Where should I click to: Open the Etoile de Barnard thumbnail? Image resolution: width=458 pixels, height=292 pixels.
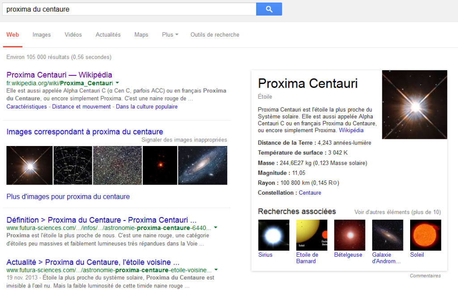pyautogui.click(x=312, y=235)
